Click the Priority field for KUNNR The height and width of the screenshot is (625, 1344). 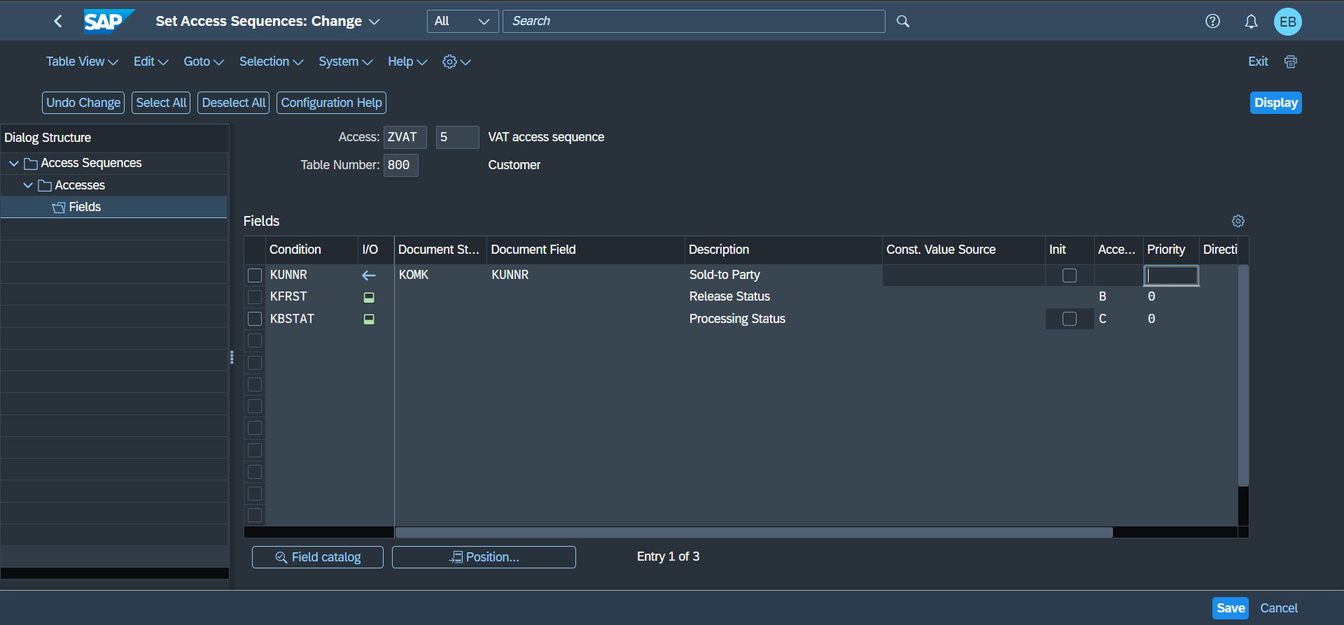(1171, 275)
